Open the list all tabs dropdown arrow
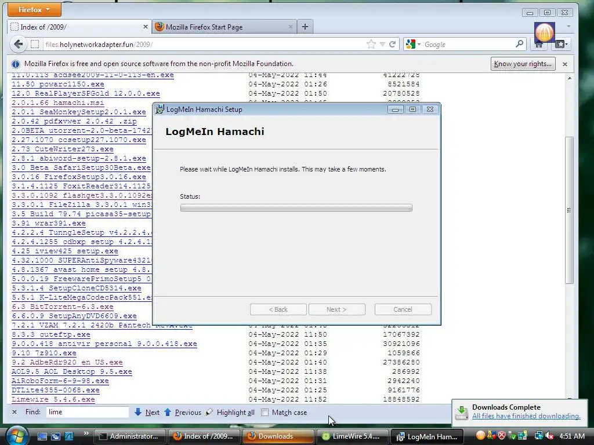 coord(568,27)
